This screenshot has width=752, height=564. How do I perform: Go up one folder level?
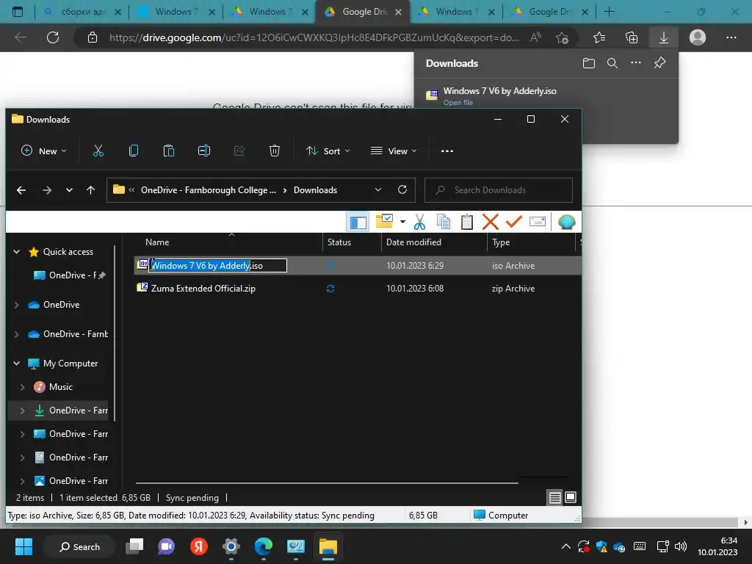(90, 190)
